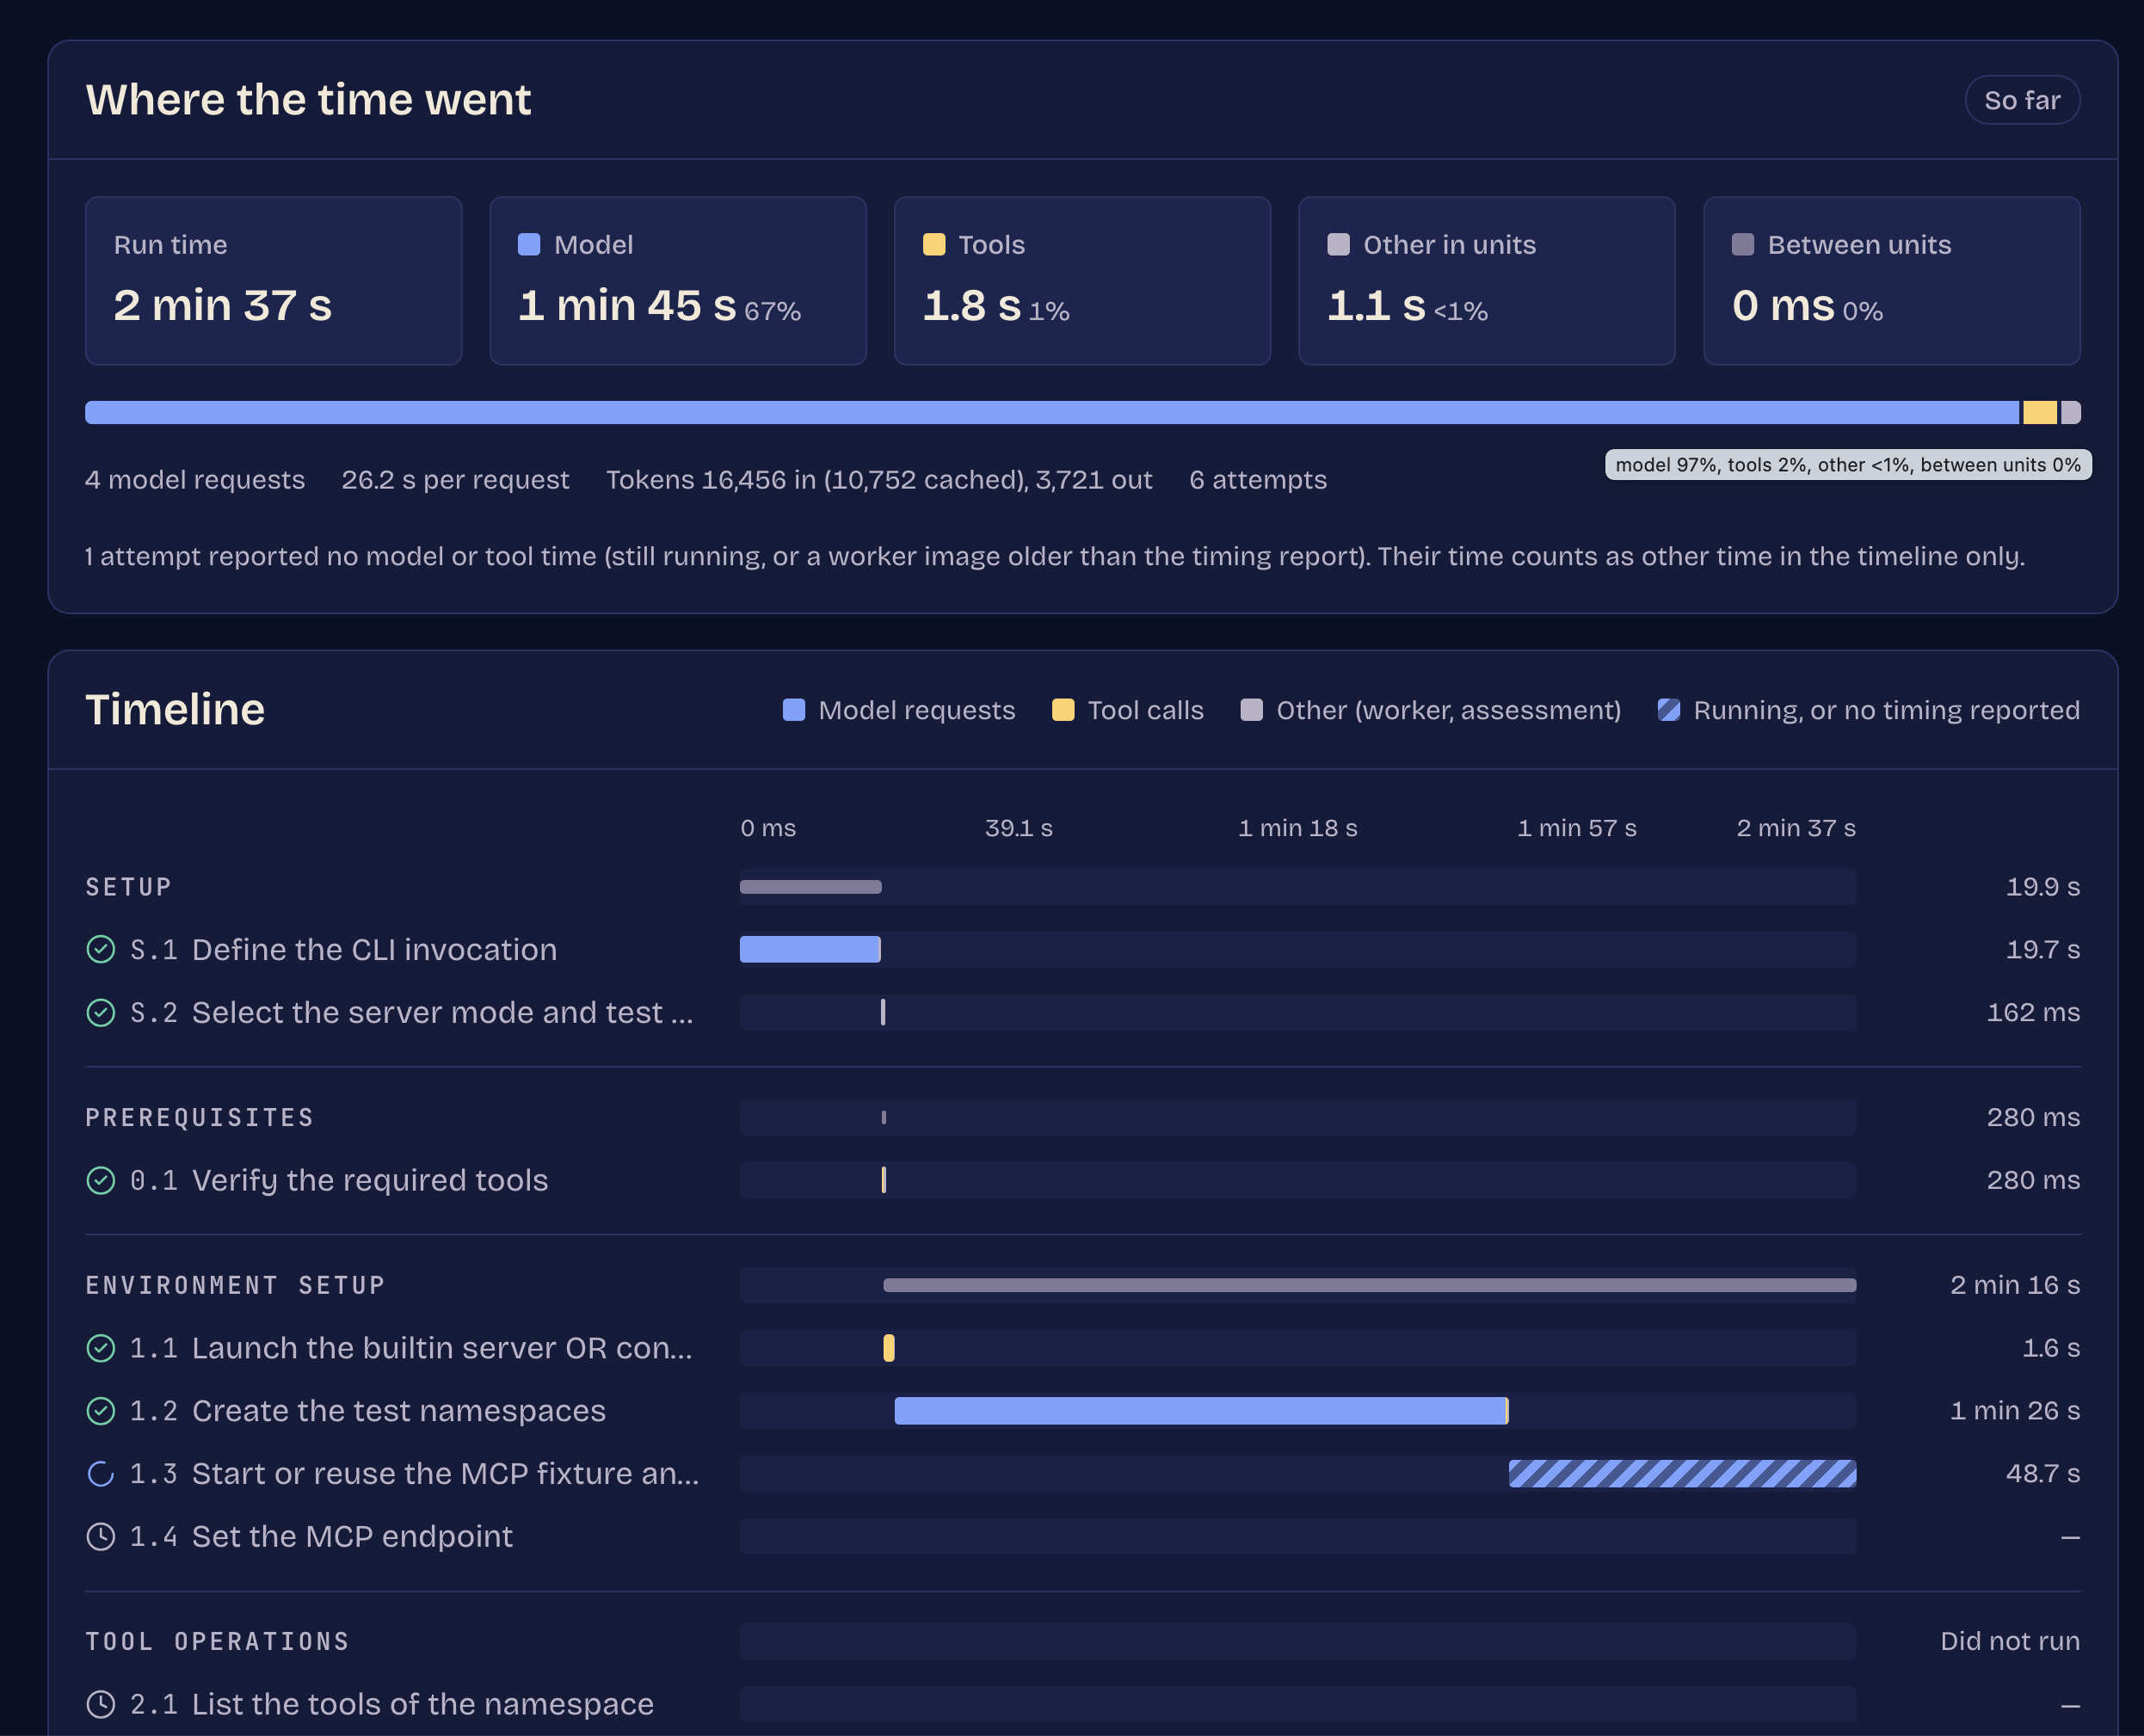Click the green check icon beside S.1

tap(101, 950)
